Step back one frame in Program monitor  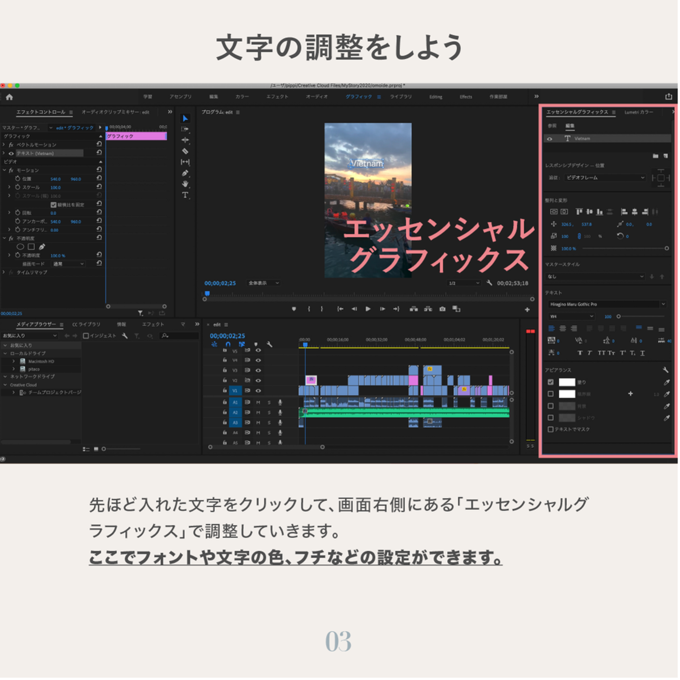[x=355, y=310]
